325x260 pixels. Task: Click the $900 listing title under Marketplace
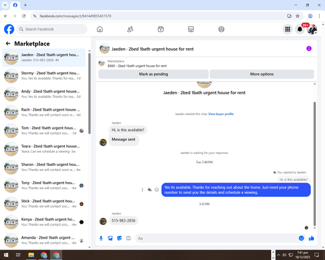[x=137, y=66]
